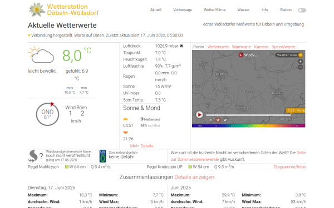This screenshot has width=334, height=208.
Task: Open the Wetter/Klima menu
Action: pyautogui.click(x=214, y=10)
